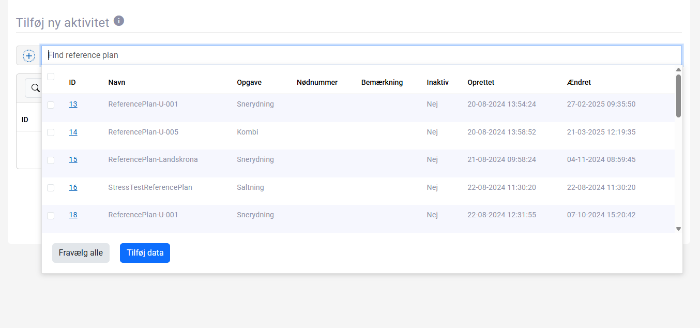The image size is (700, 328).
Task: Click the Opgave column header
Action: pyautogui.click(x=249, y=82)
